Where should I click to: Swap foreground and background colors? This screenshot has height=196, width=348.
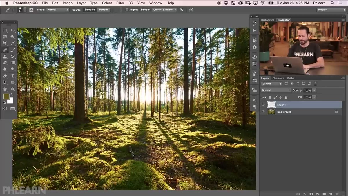pos(12,95)
